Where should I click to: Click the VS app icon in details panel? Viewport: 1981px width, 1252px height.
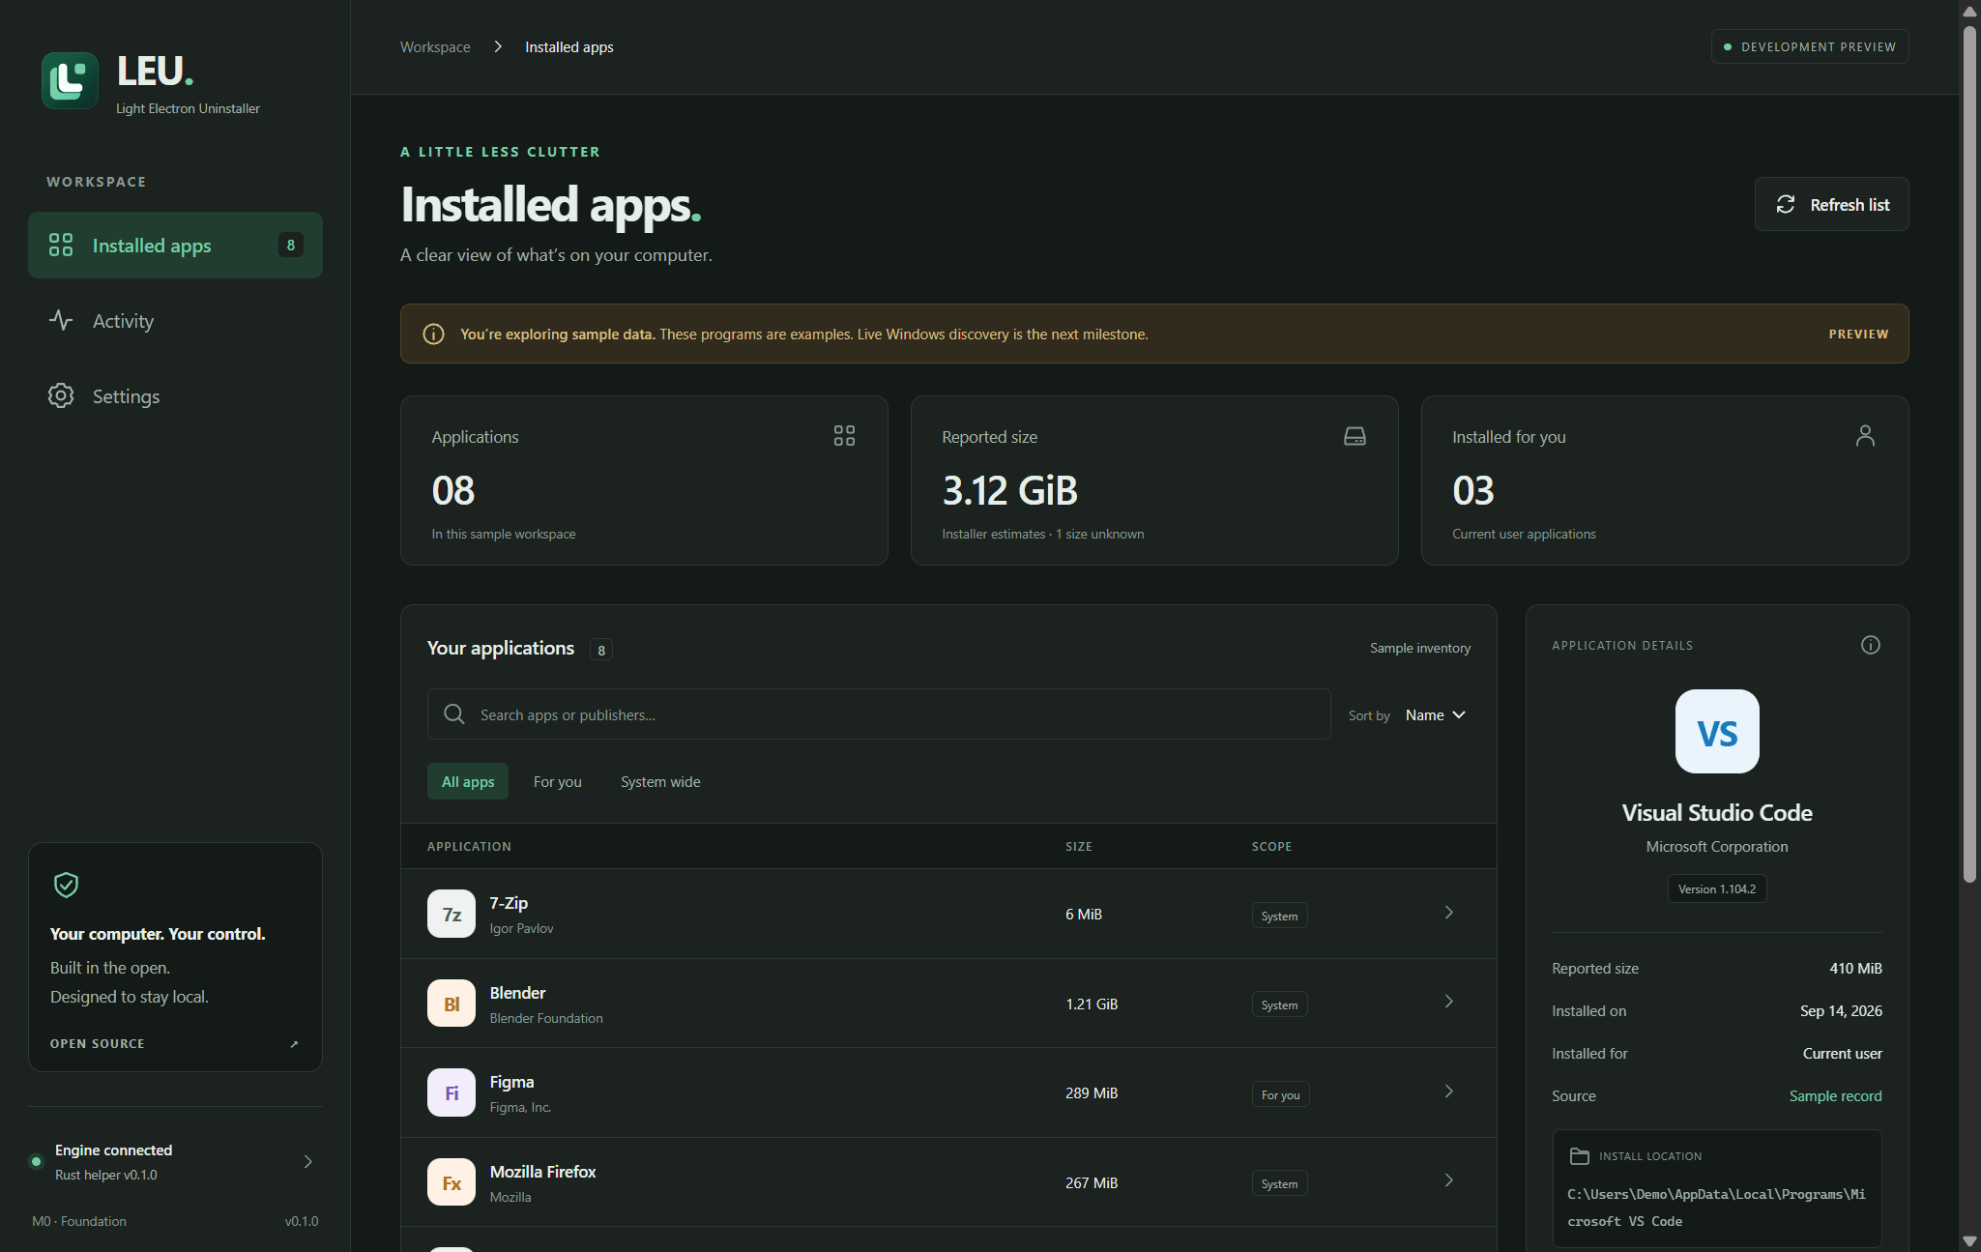(x=1717, y=731)
